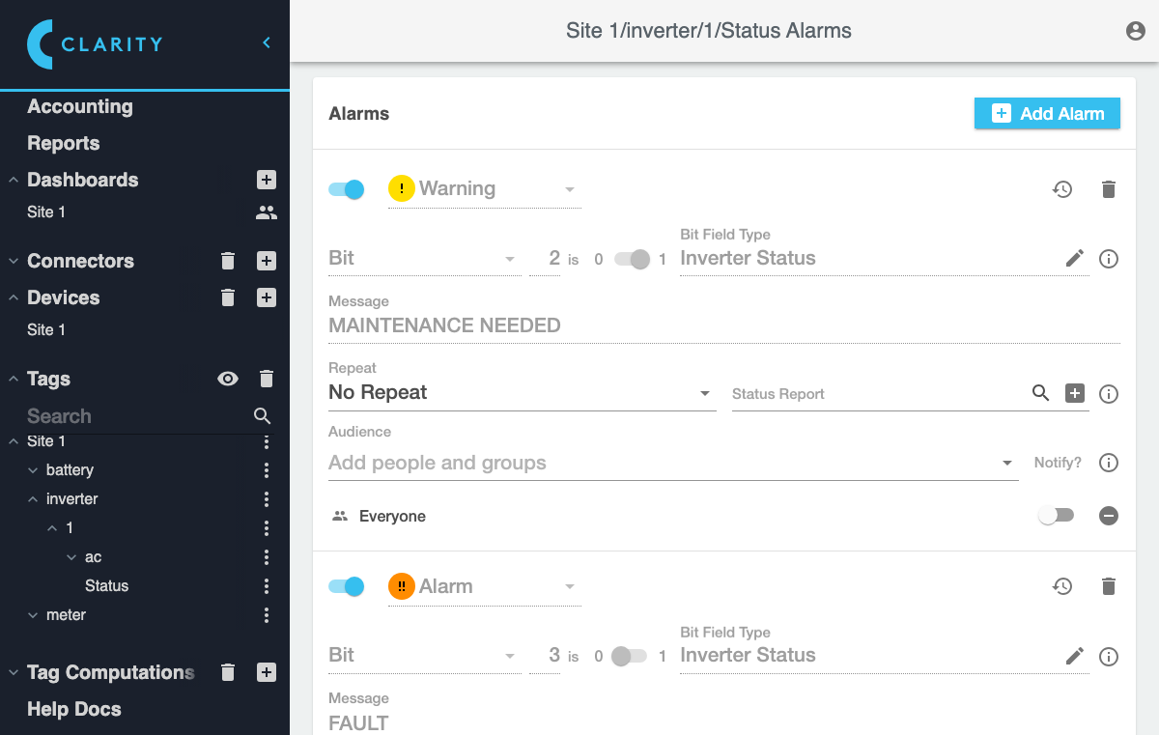Select the Status tag in tree
The height and width of the screenshot is (735, 1159).
pos(106,586)
